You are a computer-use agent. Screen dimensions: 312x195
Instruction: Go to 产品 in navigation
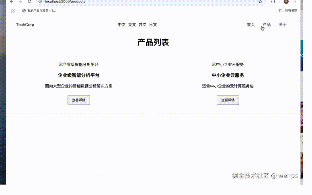(267, 24)
